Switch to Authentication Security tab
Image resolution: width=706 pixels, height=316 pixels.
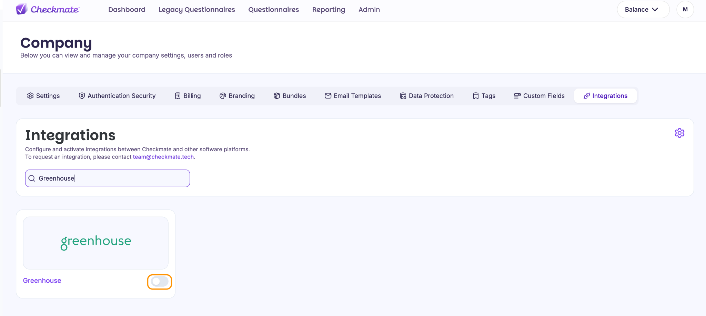coord(117,96)
